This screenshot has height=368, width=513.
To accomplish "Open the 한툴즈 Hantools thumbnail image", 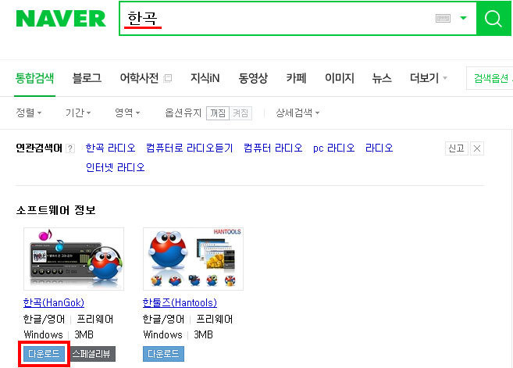I will (x=193, y=259).
